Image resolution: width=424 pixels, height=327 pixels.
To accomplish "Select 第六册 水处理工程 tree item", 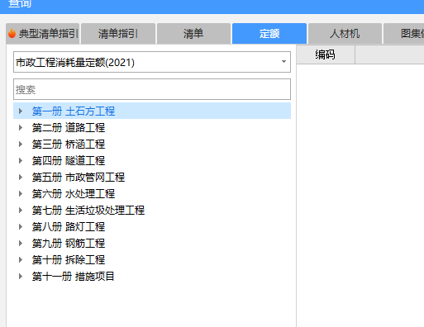I will 74,194.
